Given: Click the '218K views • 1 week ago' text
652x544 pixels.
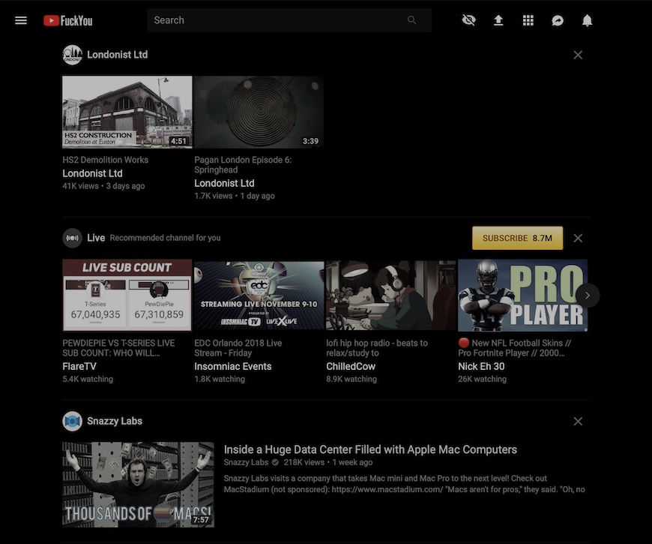Looking at the screenshot, I should [328, 462].
